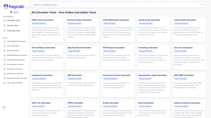
Task: Open Bond Maturity Calculator hot link
Action: coord(15,64)
